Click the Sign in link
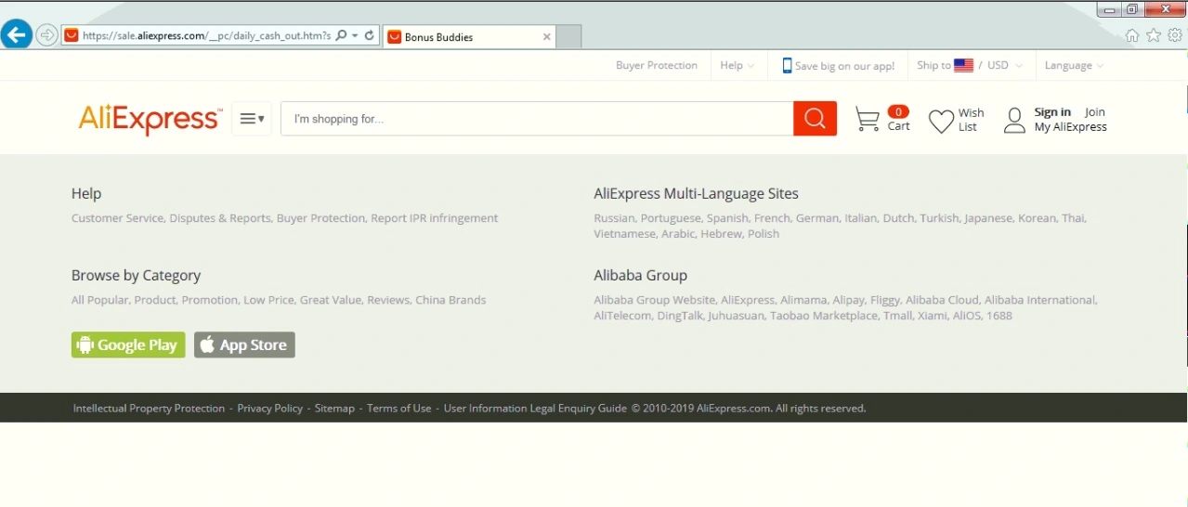Viewport: 1188px width, 507px height. (x=1052, y=112)
